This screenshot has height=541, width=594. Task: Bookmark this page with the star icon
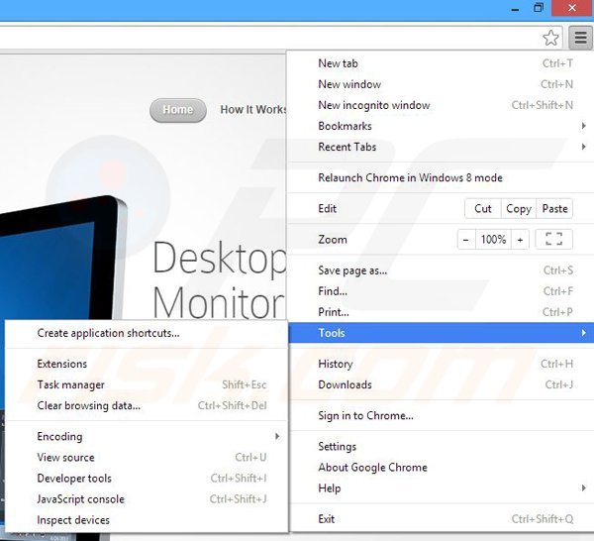pos(551,38)
